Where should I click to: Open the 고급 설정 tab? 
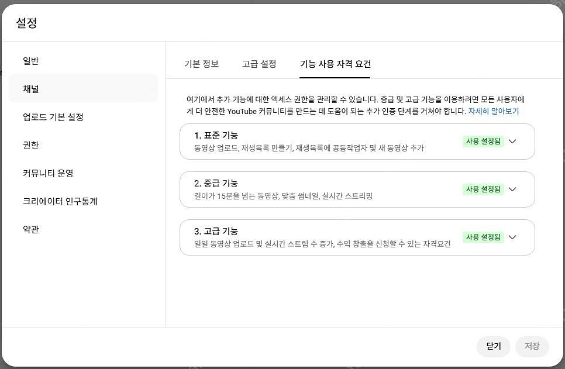[259, 64]
